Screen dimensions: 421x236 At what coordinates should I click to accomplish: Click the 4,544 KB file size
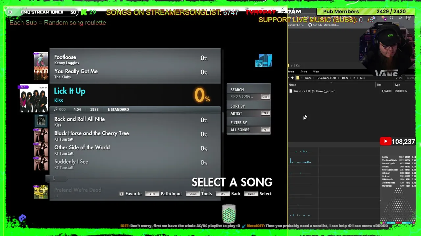(386, 91)
